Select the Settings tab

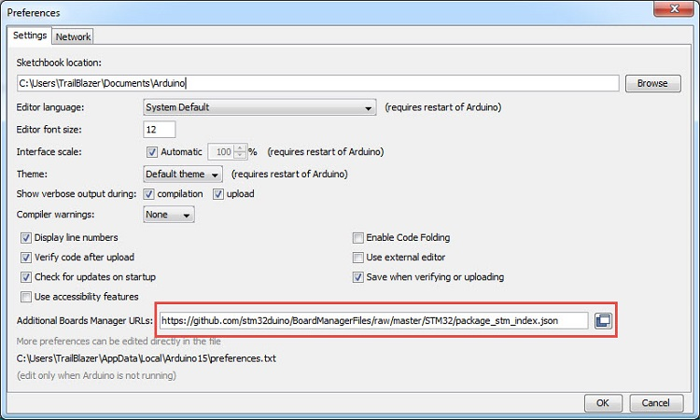30,35
